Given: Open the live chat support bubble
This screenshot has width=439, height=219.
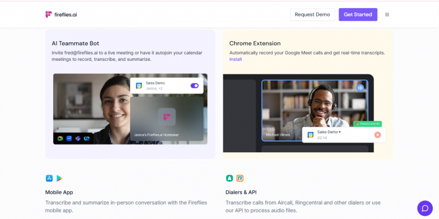Looking at the screenshot, I should pos(425,208).
